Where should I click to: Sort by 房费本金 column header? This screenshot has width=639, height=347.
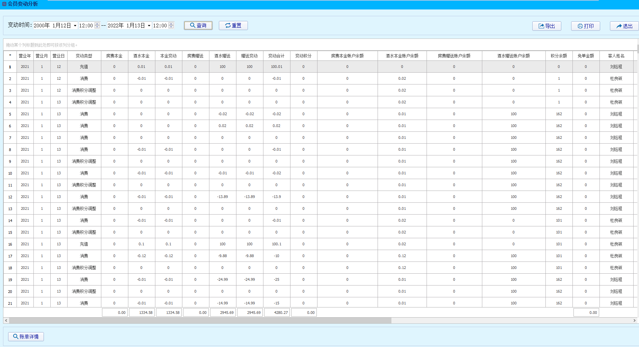click(x=114, y=56)
